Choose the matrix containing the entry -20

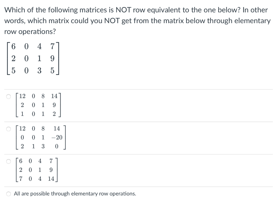pos(40,138)
